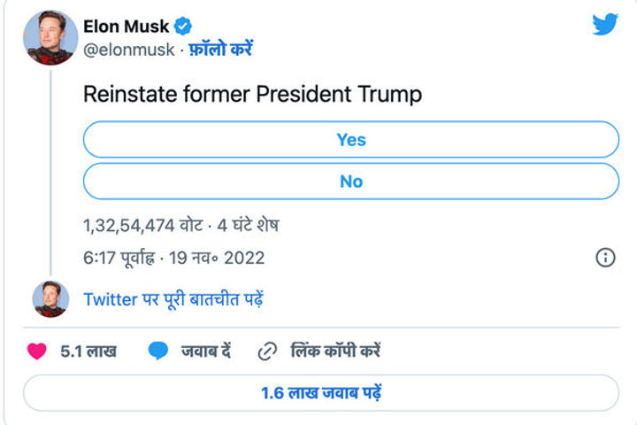The image size is (637, 425).
Task: Click the लिंक कॉपी करें text
Action: (335, 352)
